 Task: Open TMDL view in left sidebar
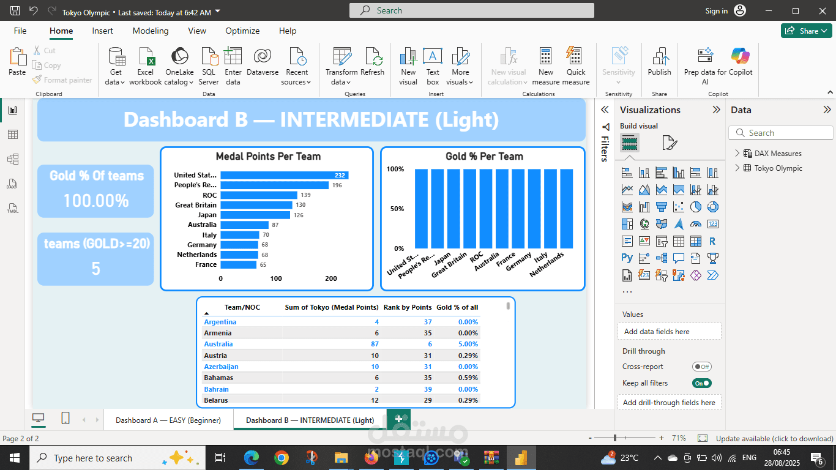pyautogui.click(x=13, y=208)
